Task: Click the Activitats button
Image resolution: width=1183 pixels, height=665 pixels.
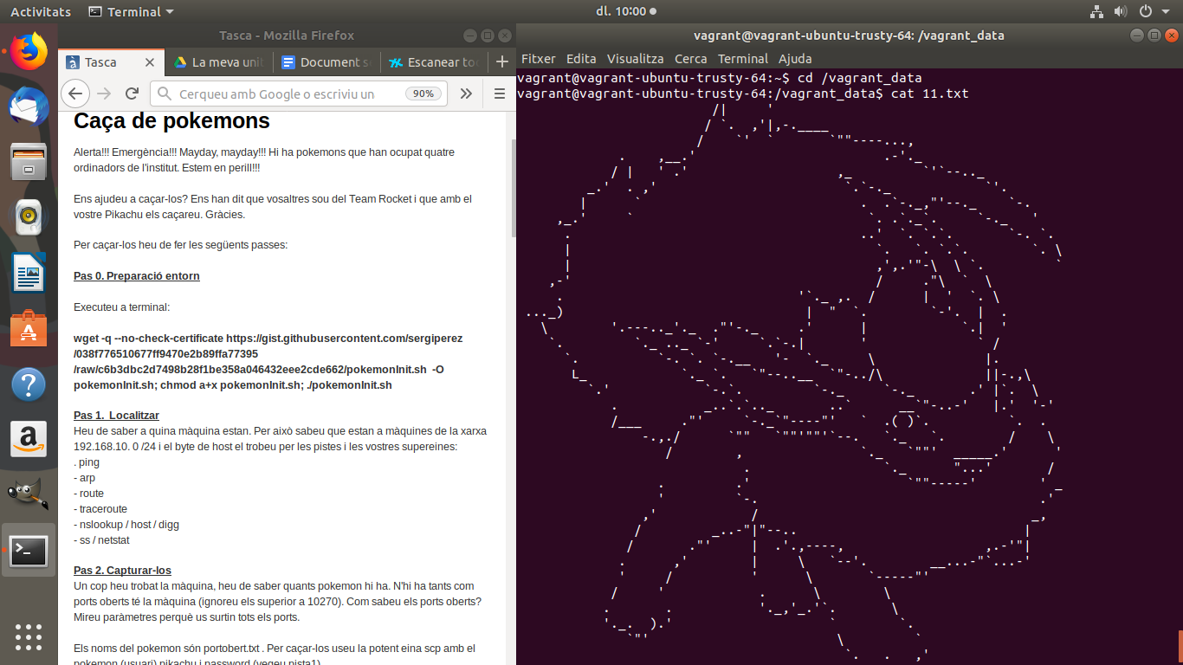Action: (41, 11)
